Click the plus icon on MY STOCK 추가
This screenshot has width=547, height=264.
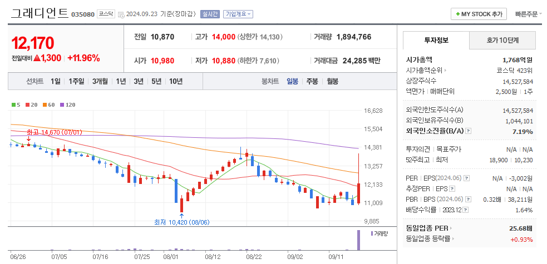point(458,14)
